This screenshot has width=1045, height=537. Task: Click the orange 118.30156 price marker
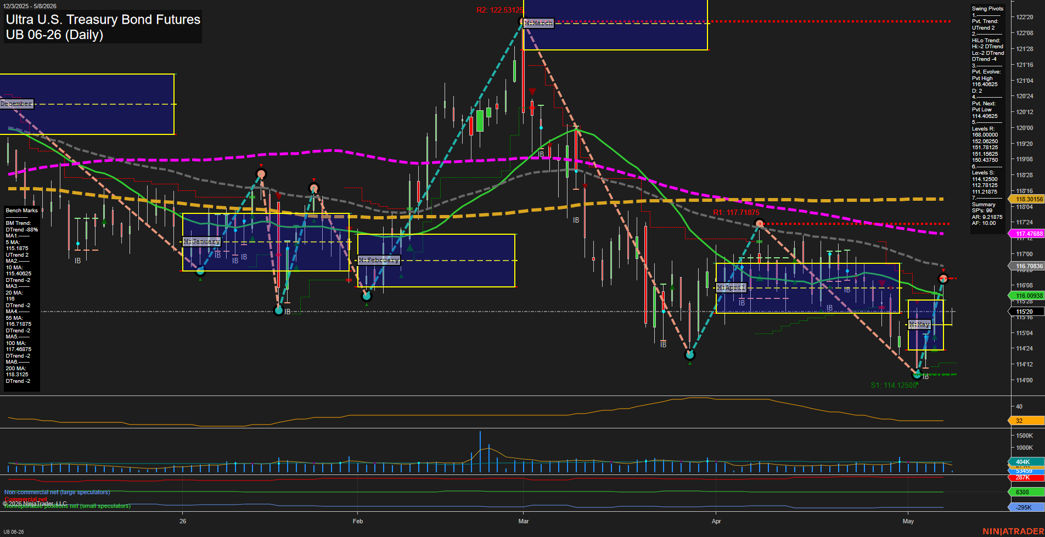point(1027,200)
